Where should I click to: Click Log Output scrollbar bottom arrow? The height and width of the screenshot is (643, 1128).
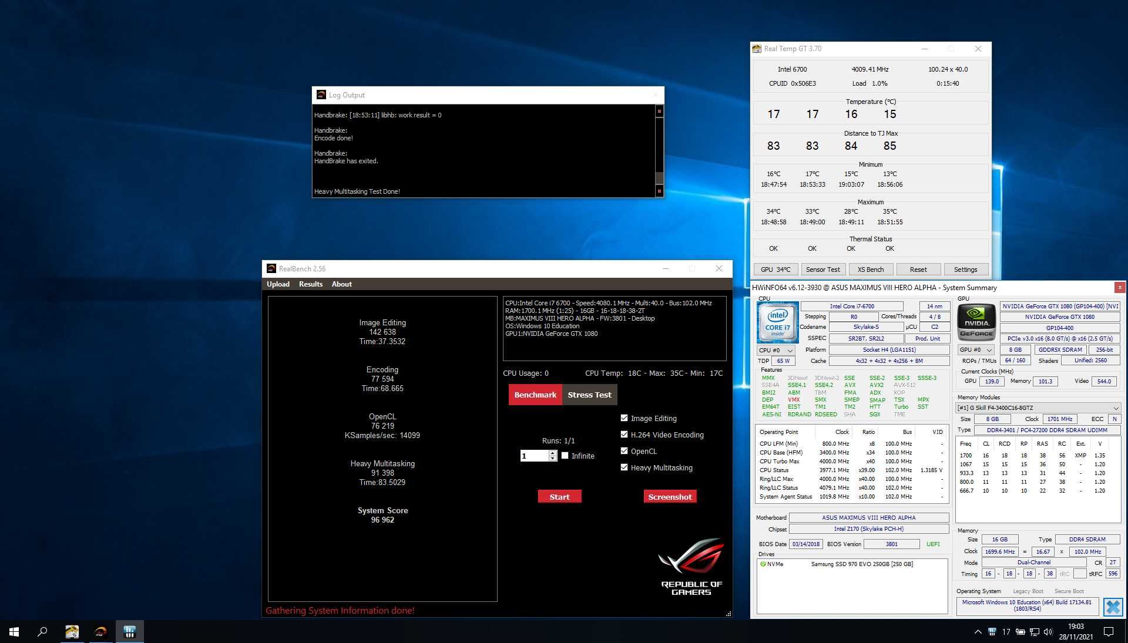659,191
